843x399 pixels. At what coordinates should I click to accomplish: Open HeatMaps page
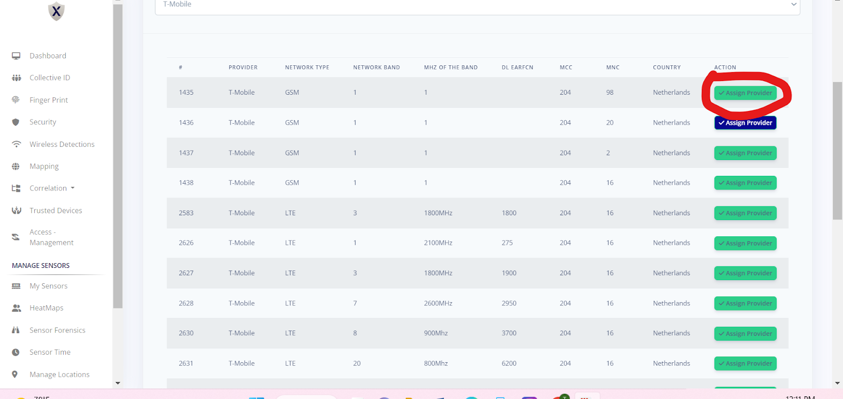[x=46, y=308]
